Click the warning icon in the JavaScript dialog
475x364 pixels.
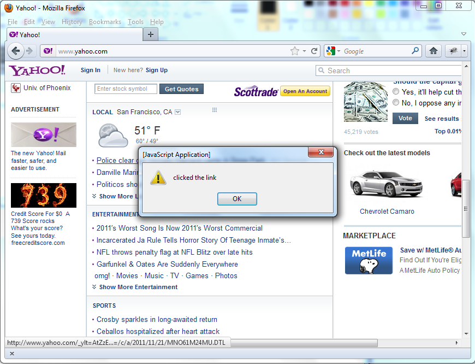click(x=158, y=178)
